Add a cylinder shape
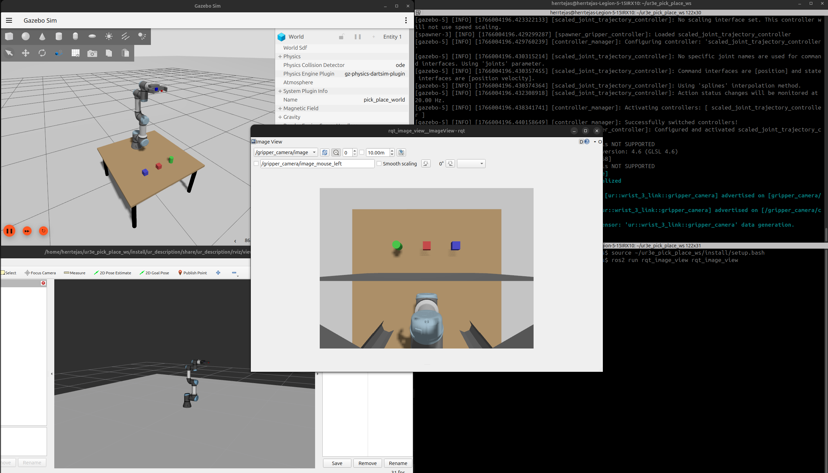This screenshot has width=828, height=473. 59,36
